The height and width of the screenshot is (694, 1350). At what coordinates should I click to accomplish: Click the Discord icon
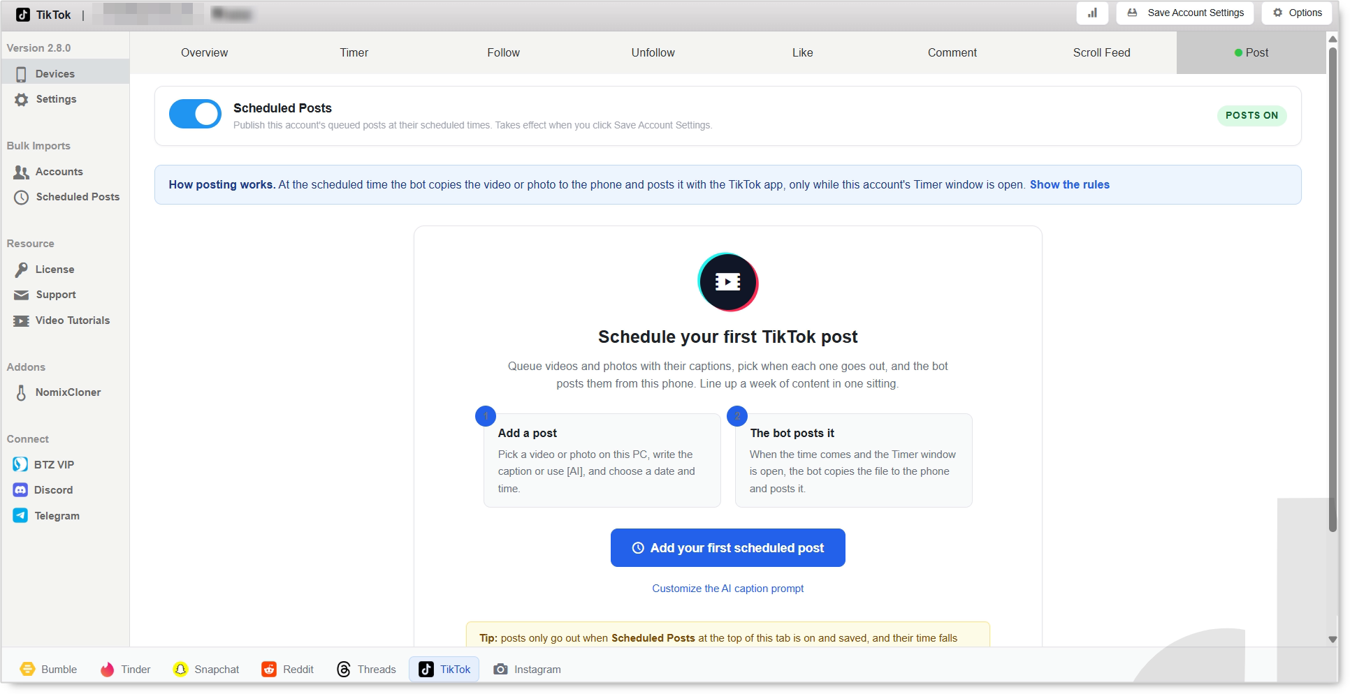coord(20,490)
